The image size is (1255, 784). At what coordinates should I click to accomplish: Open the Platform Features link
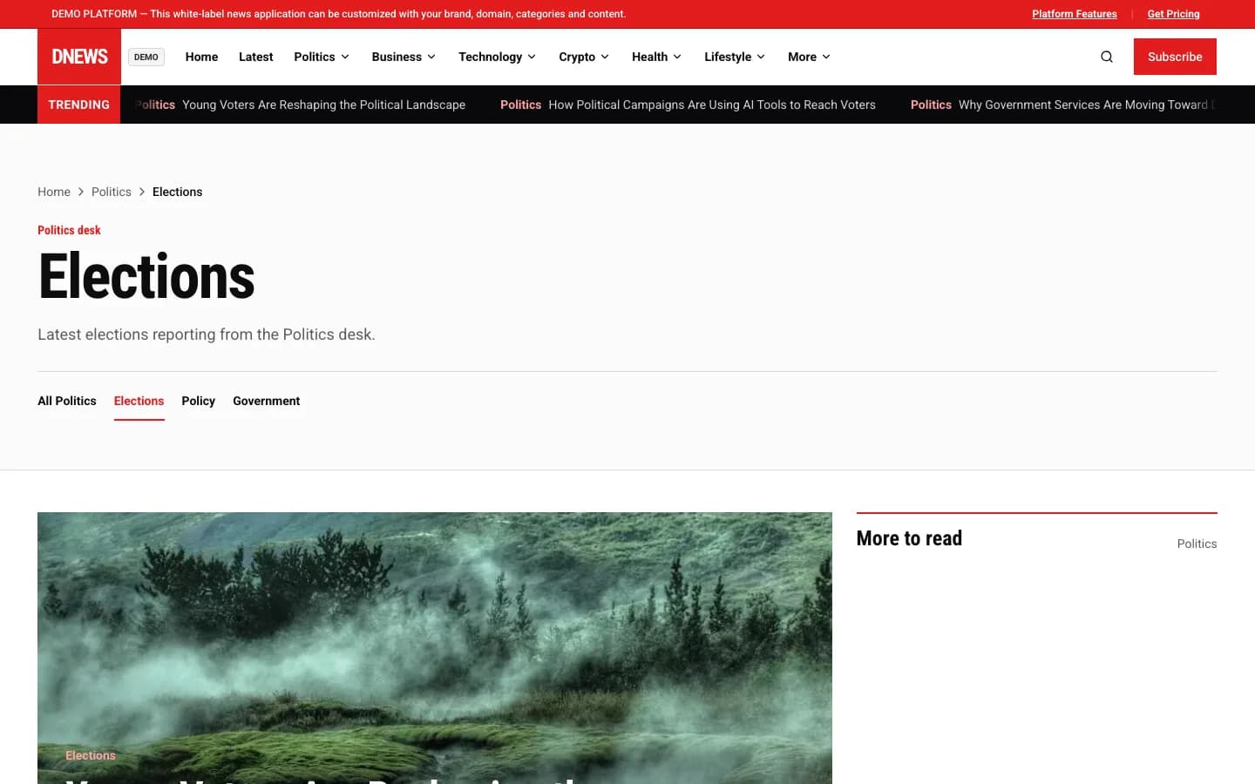click(x=1075, y=14)
